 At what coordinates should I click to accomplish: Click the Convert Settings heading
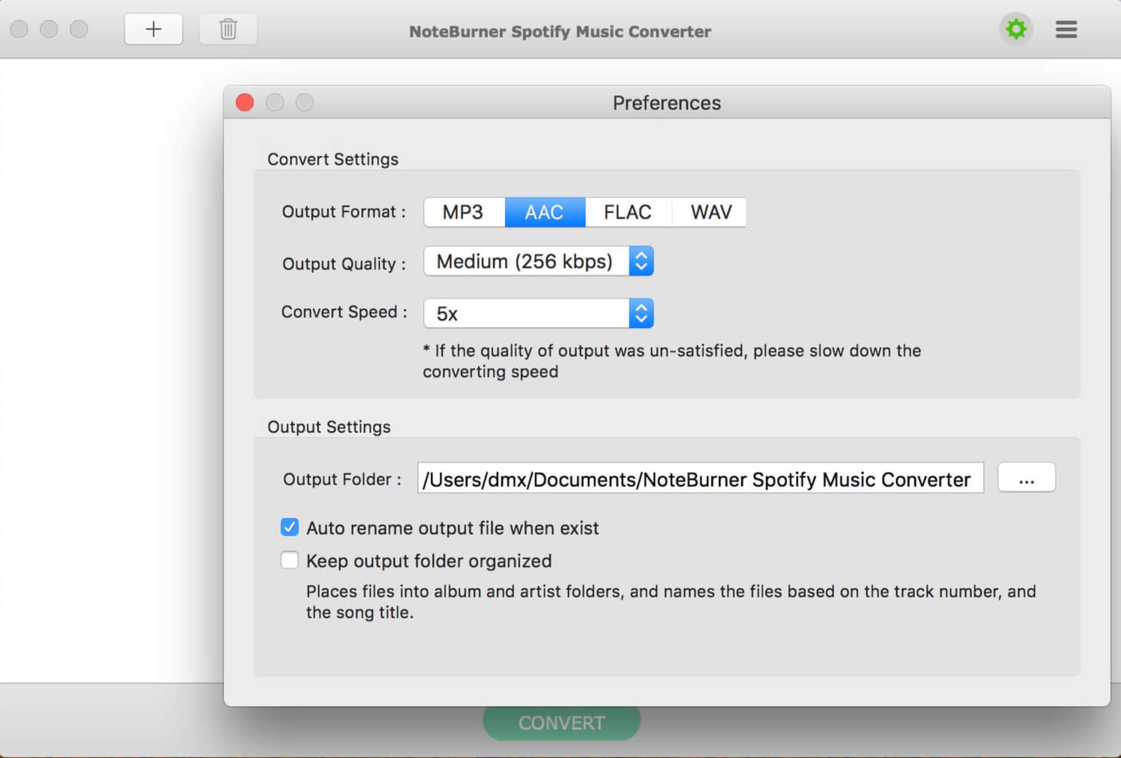[x=333, y=159]
